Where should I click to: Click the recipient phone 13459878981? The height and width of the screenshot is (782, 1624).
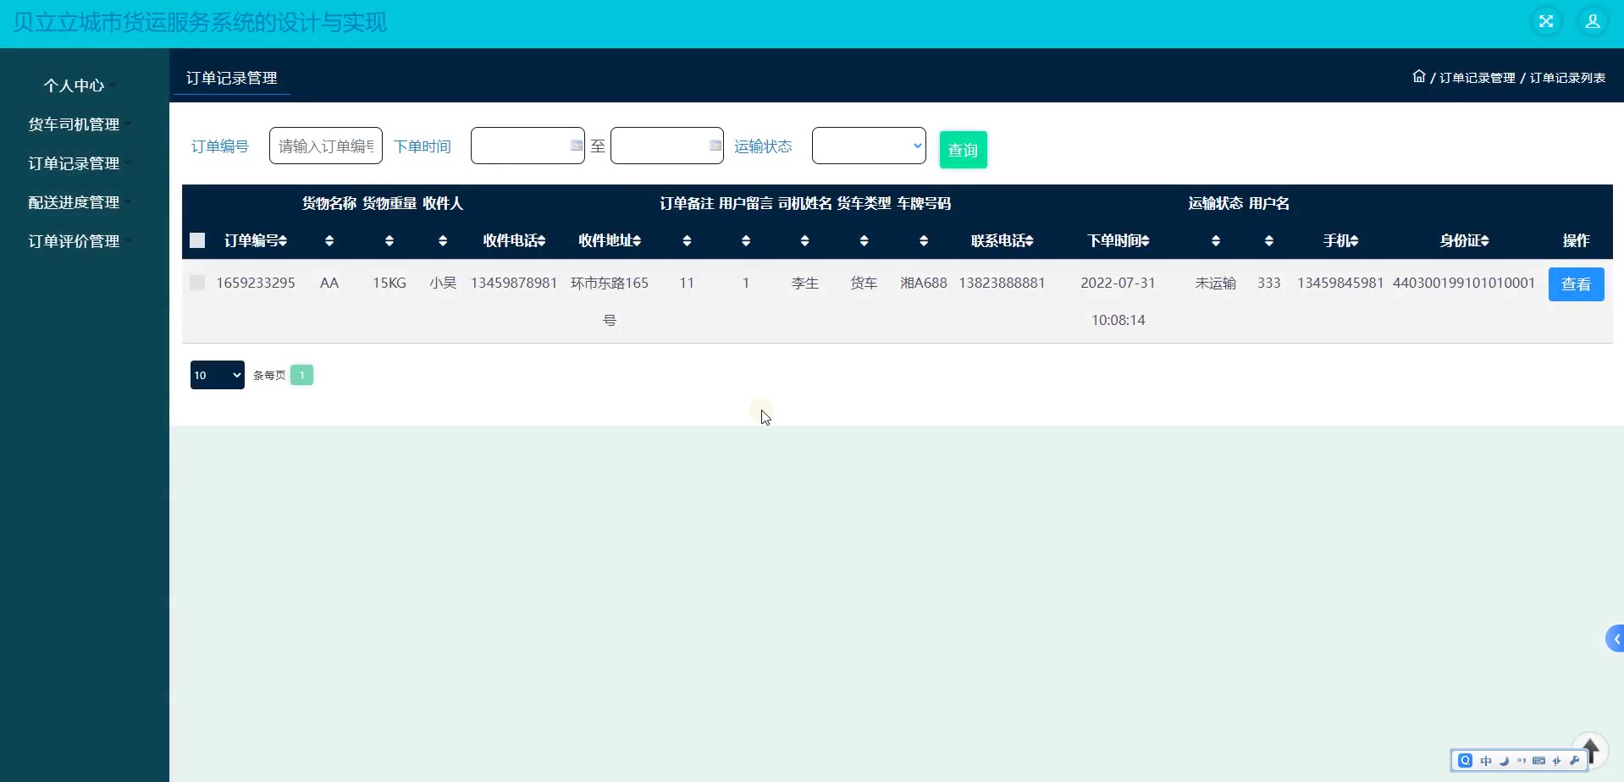514,283
